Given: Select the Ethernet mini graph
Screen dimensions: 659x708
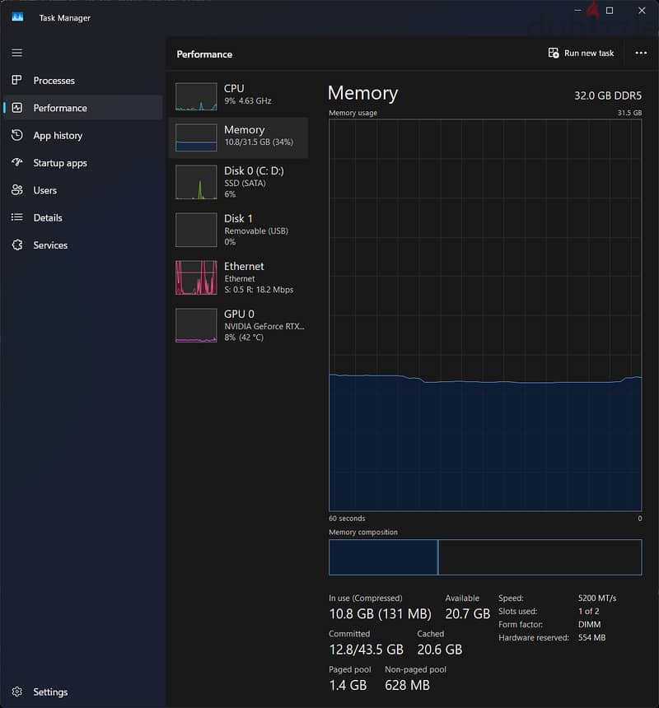Looking at the screenshot, I should coord(196,277).
